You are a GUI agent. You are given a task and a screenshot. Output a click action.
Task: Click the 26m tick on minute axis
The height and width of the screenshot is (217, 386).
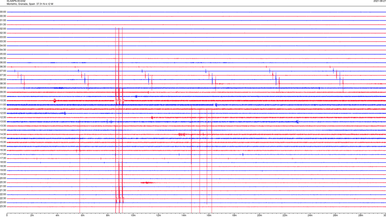(x=335, y=215)
